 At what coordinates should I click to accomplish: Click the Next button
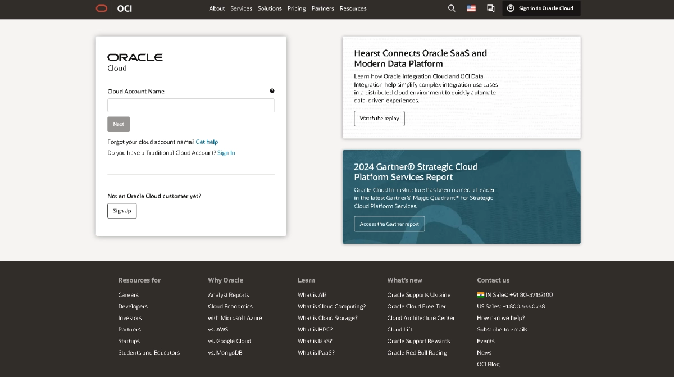click(119, 124)
